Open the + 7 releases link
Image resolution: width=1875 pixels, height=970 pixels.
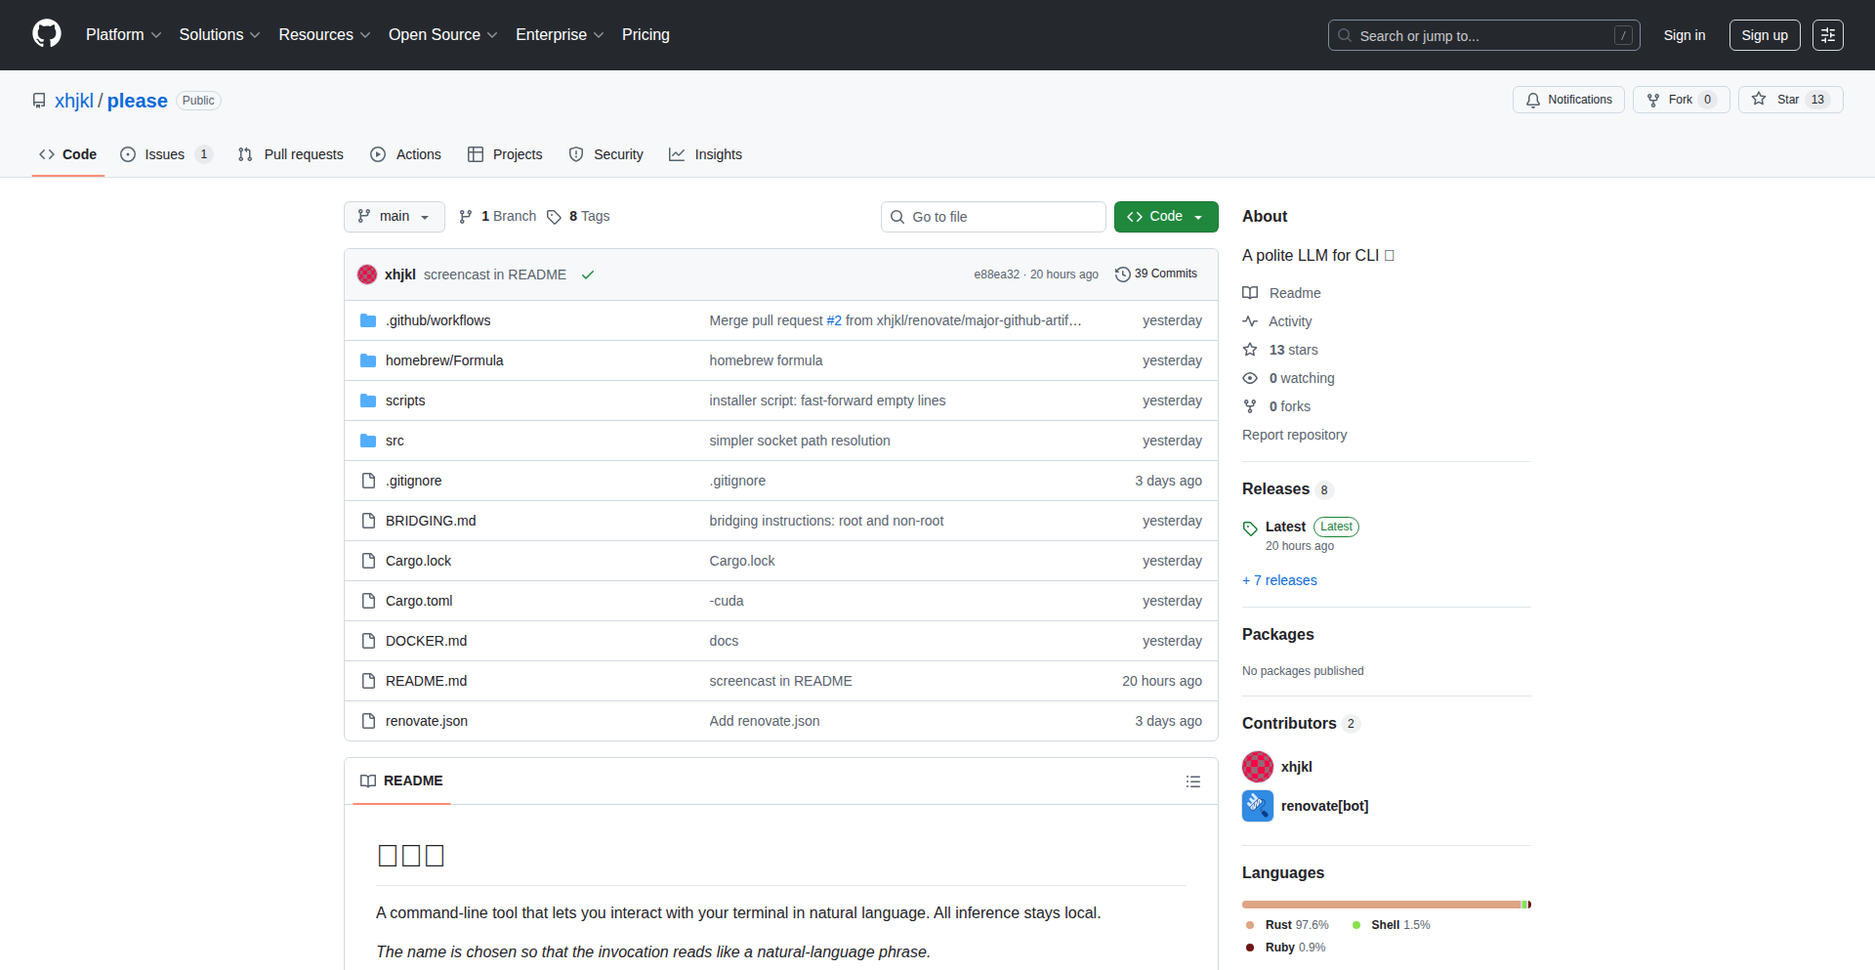1279,580
